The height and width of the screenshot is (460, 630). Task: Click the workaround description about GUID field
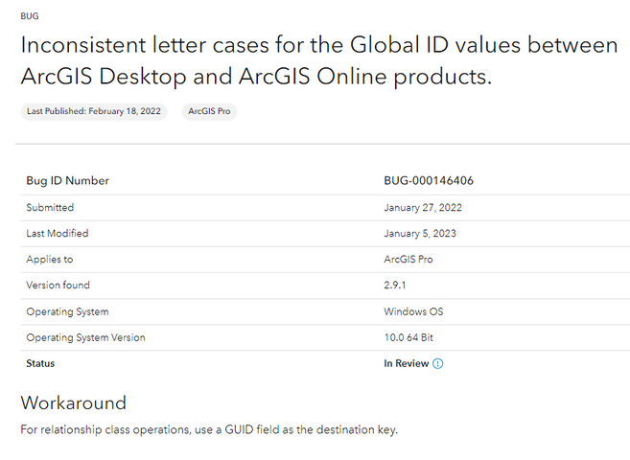pos(209,429)
